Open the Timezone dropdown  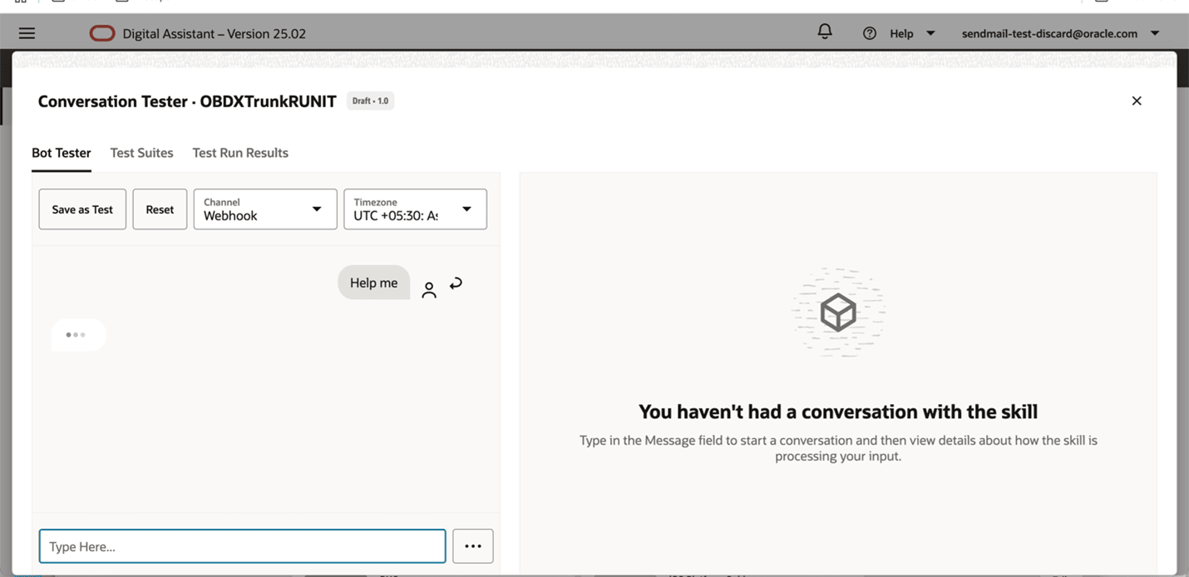coord(416,210)
